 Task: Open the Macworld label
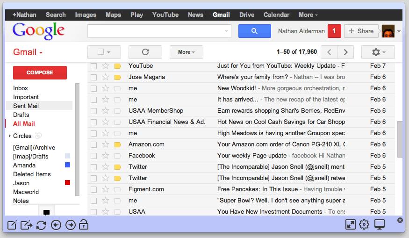[26, 192]
